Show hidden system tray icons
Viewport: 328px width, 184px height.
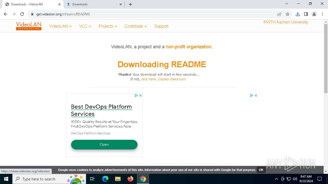pos(276,179)
